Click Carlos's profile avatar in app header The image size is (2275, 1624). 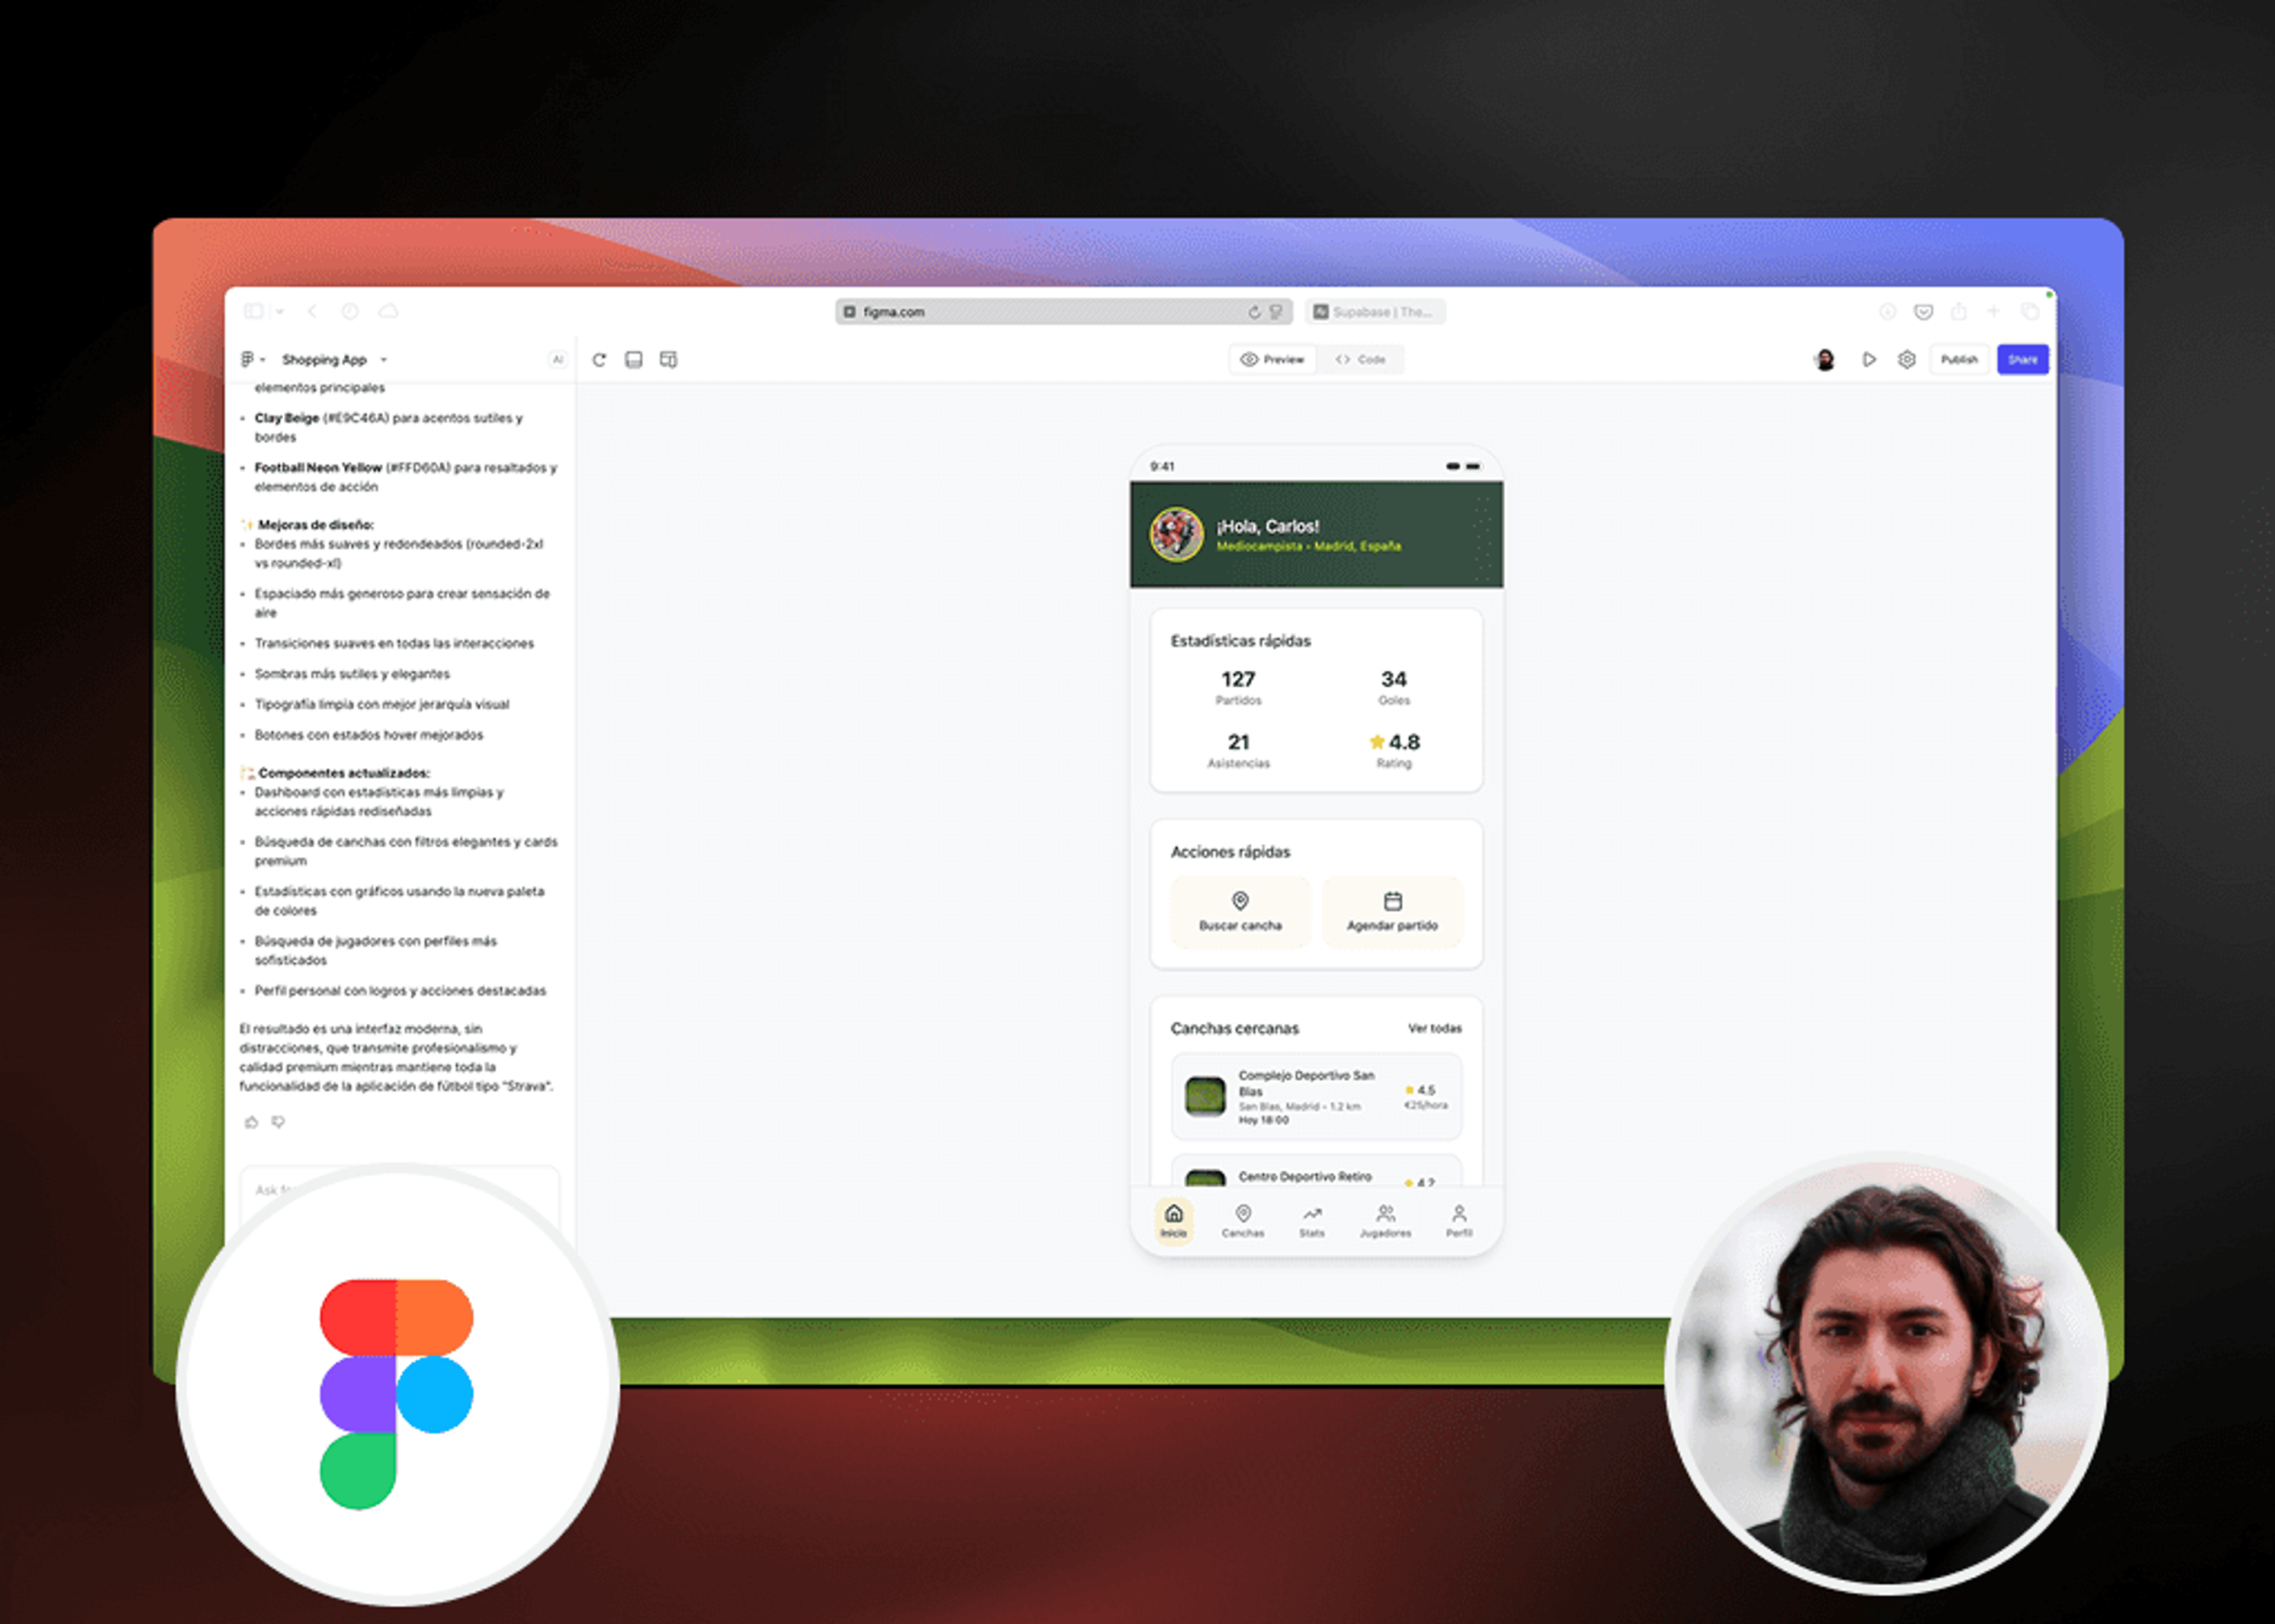pos(1176,534)
